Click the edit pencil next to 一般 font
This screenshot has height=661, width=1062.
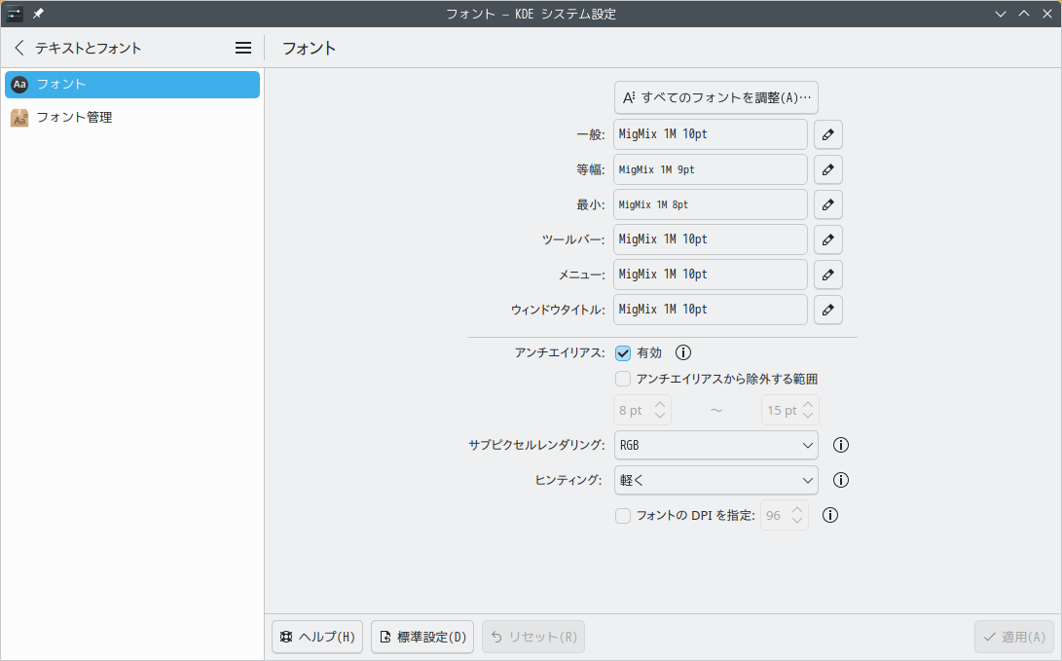pos(827,134)
